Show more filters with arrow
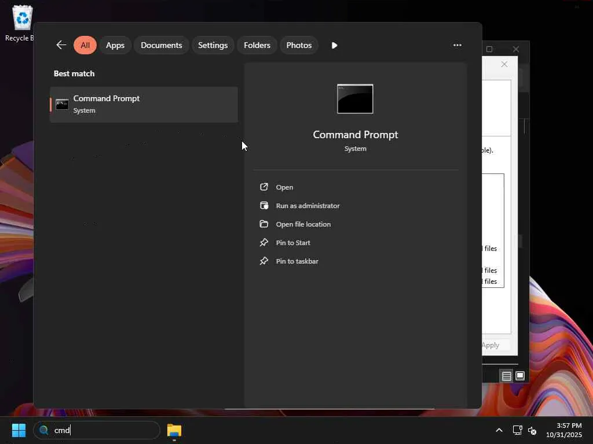 pos(334,45)
